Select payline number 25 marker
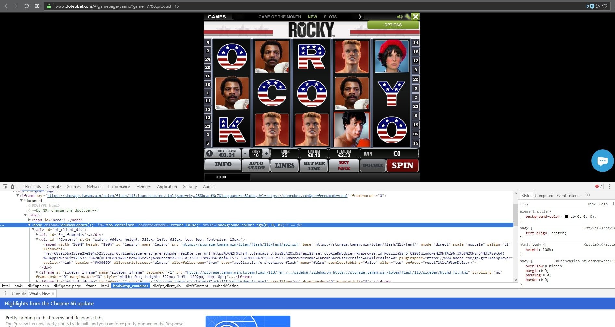The width and height of the screenshot is (615, 327). pos(416,134)
